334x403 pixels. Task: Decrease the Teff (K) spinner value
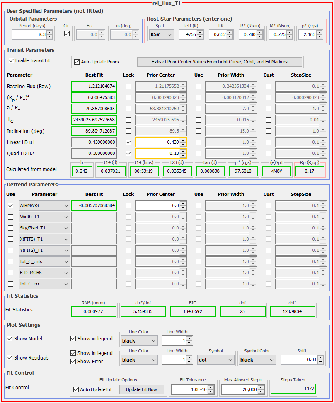pyautogui.click(x=202, y=37)
